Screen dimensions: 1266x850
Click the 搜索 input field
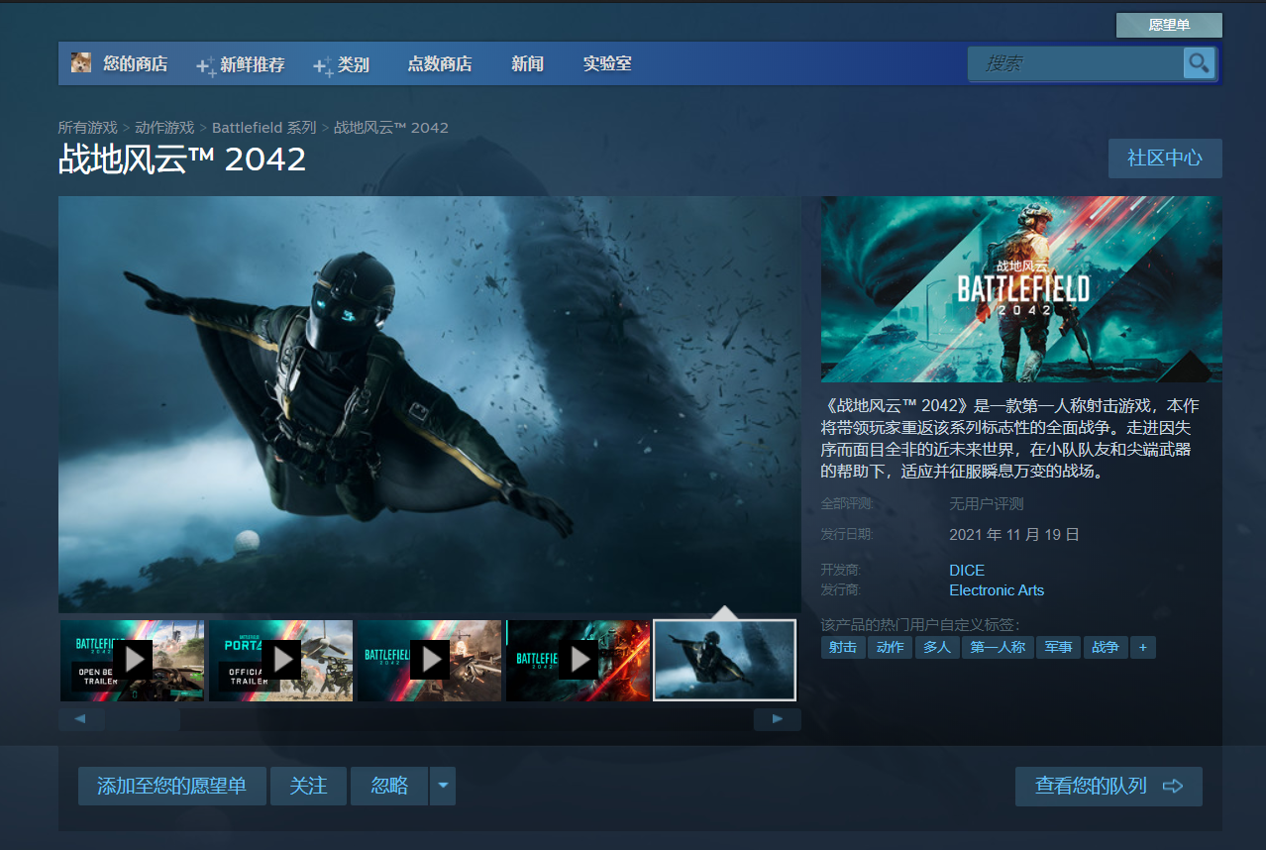point(1076,63)
